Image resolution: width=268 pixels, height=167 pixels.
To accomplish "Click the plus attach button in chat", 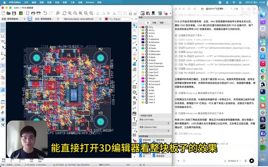I will [x=179, y=161].
